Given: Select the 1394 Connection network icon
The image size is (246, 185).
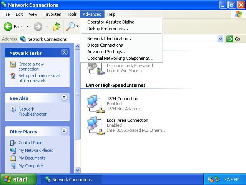Looking at the screenshot, I should [x=96, y=104].
